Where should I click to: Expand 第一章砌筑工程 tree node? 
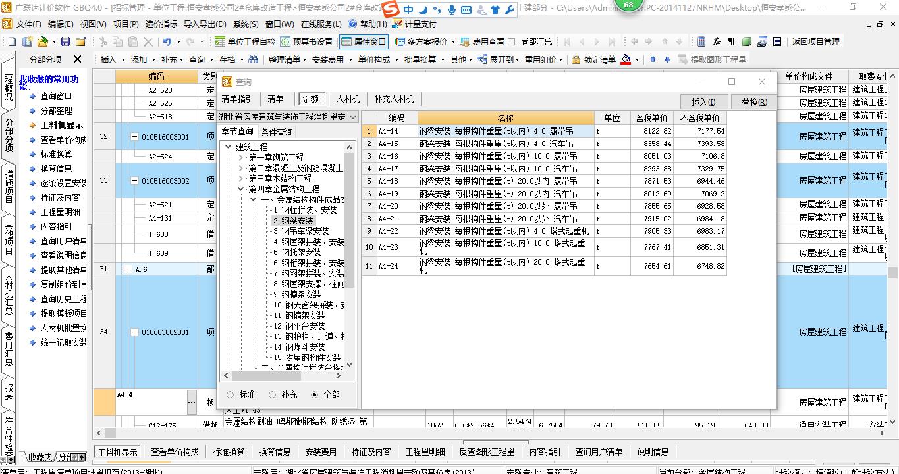(x=242, y=157)
